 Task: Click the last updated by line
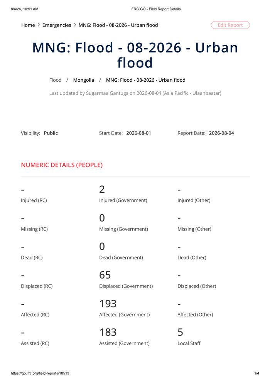coord(135,93)
